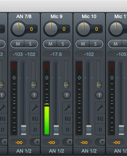The height and width of the screenshot is (156, 127).
Task: Open settings wrench for AN 7/8 channel
Action: 35,108
